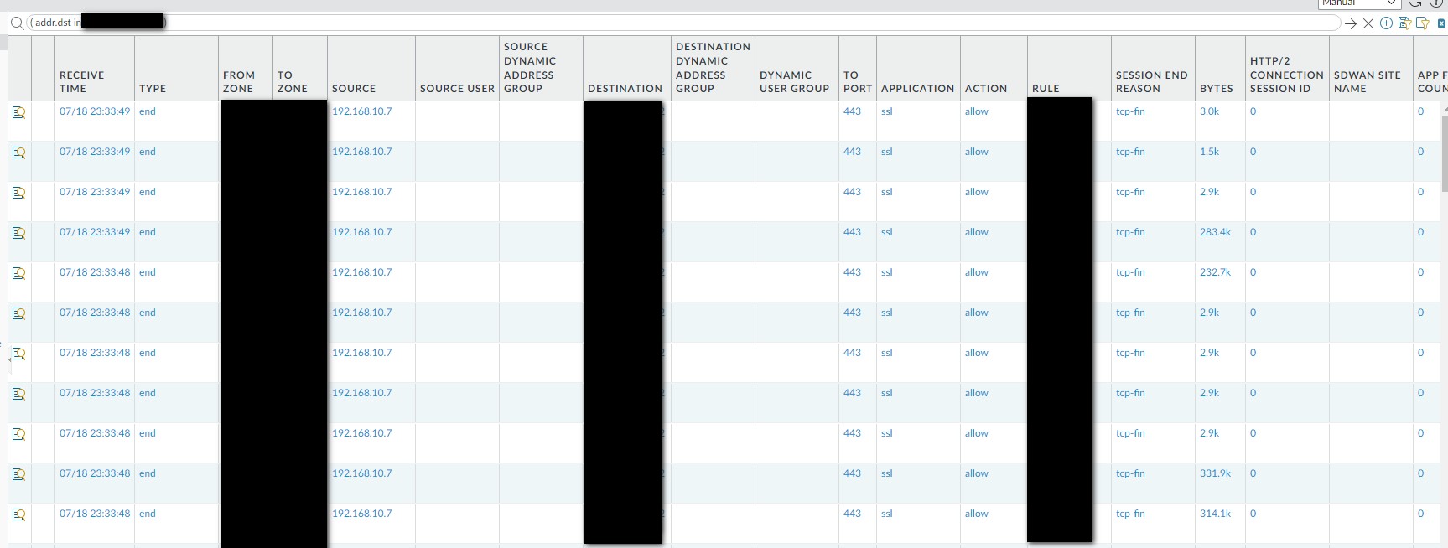Open detailed log view of first row

tap(18, 112)
